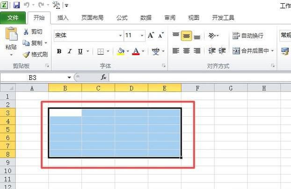The height and width of the screenshot is (189, 291).
Task: Expand the 复制 dropdown arrow
Action: 46,43
